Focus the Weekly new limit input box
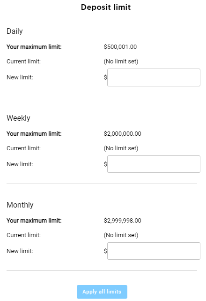Screen dimensions: 206x301 click(154, 164)
